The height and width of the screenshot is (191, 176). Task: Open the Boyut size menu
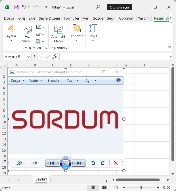click(93, 33)
